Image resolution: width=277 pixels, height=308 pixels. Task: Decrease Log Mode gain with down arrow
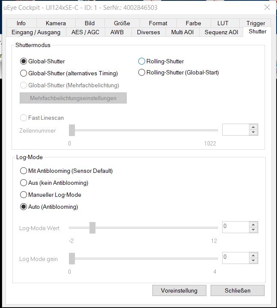point(253,261)
